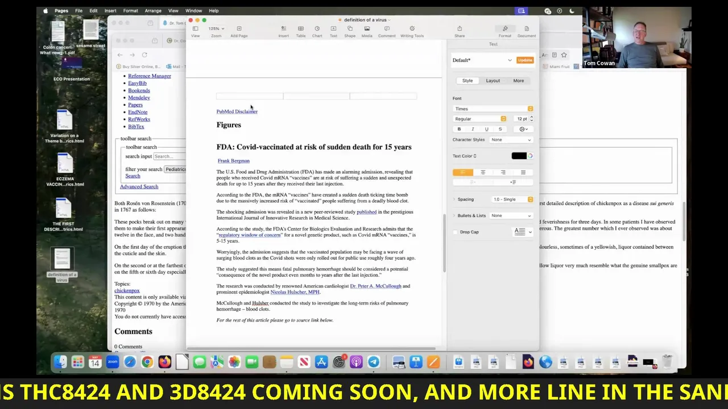Open the File menu
This screenshot has width=728, height=409.
coord(78,11)
